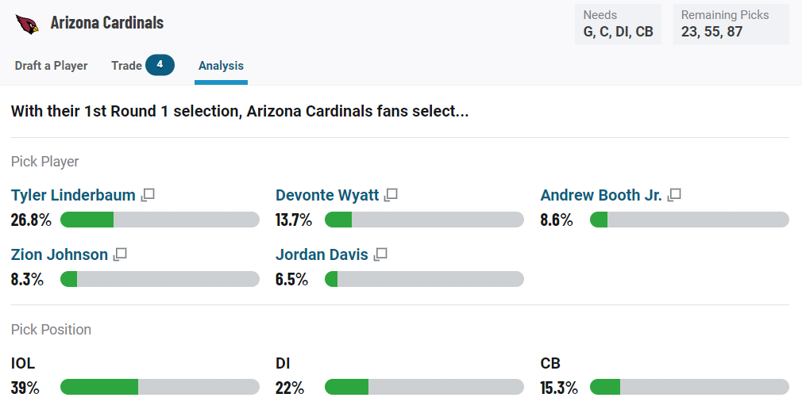Screen dimensions: 802x409
Task: Open Andrew Booth Jr. popup icon
Action: tap(674, 195)
